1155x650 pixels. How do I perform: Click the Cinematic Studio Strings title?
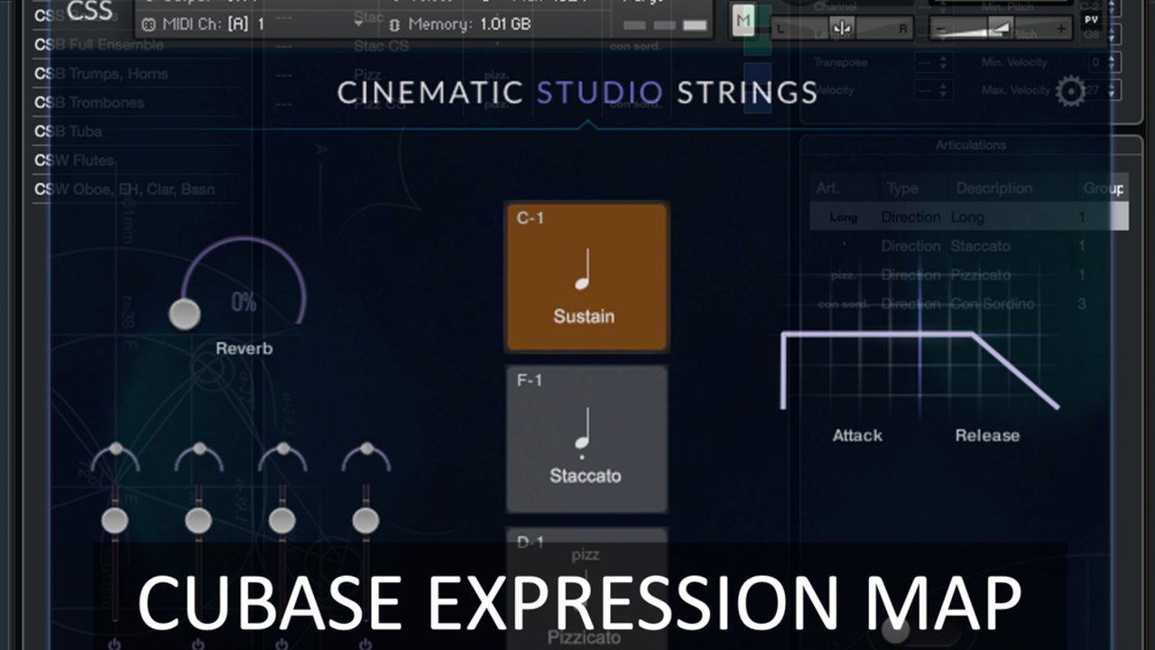point(577,92)
